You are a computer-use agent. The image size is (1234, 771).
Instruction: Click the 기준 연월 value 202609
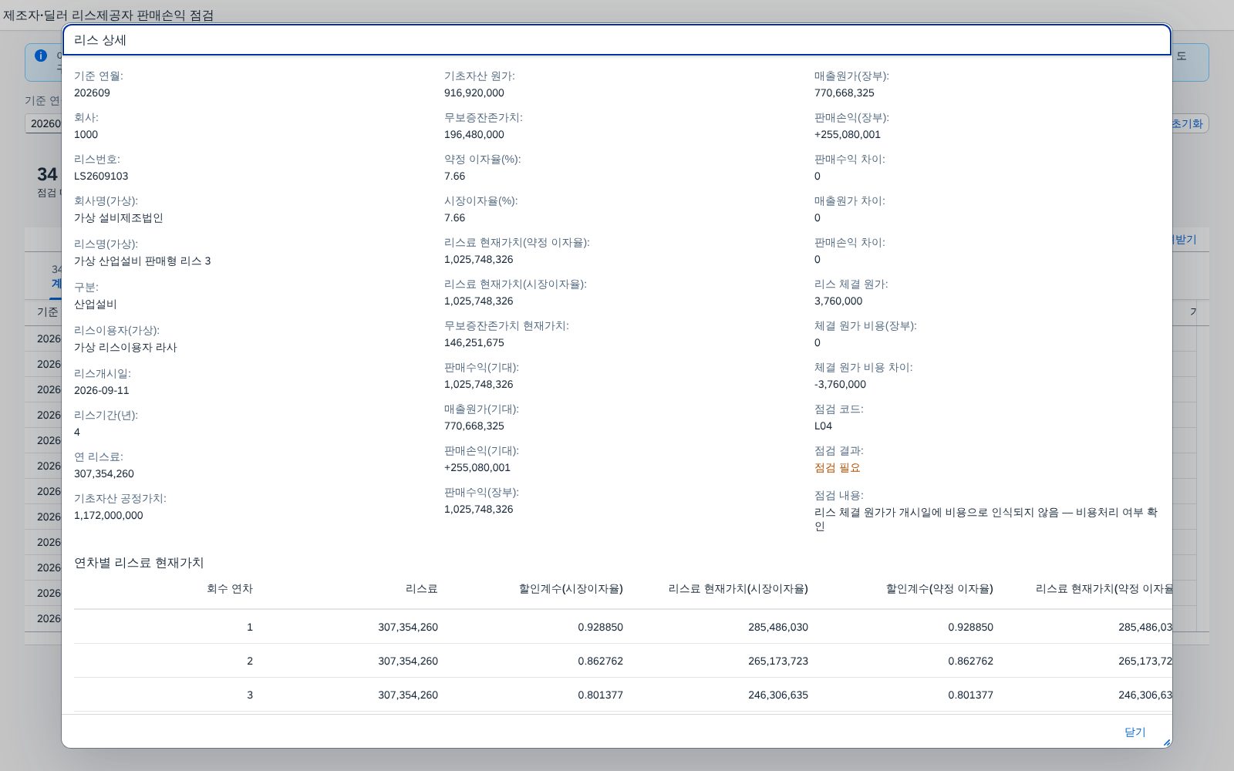coord(92,93)
